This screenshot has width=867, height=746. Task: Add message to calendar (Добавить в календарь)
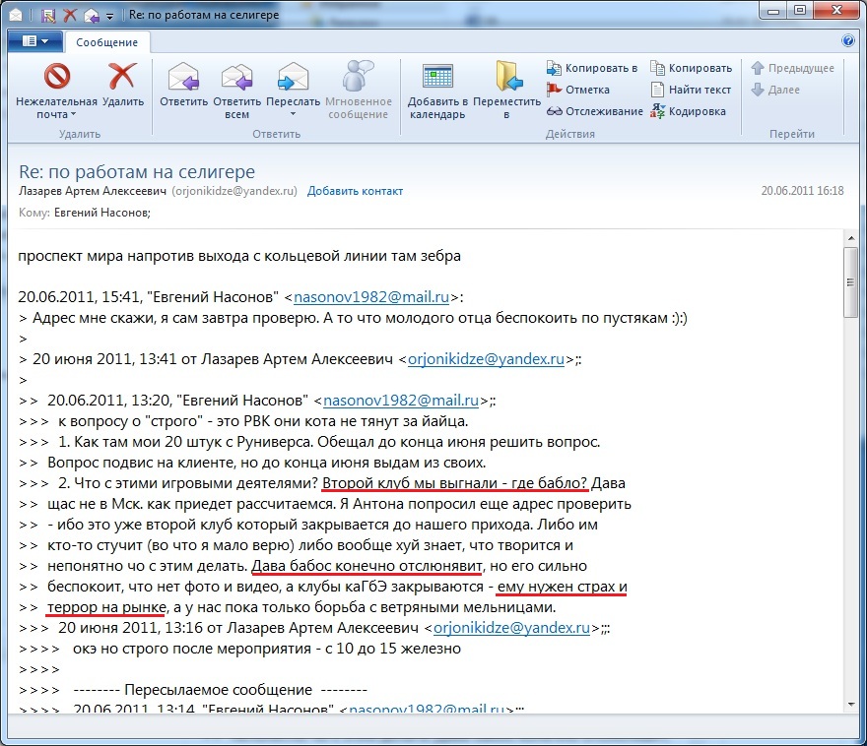tap(436, 77)
